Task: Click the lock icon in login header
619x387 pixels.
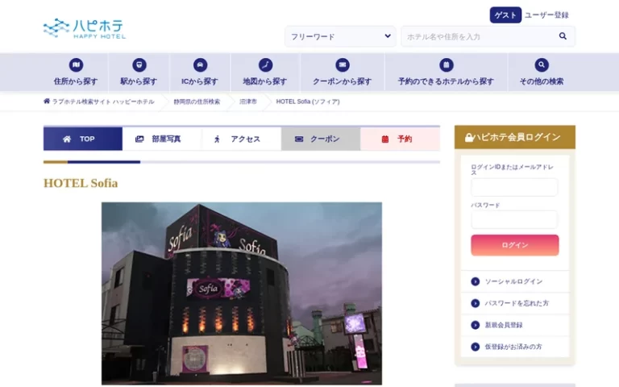Action: pos(468,137)
